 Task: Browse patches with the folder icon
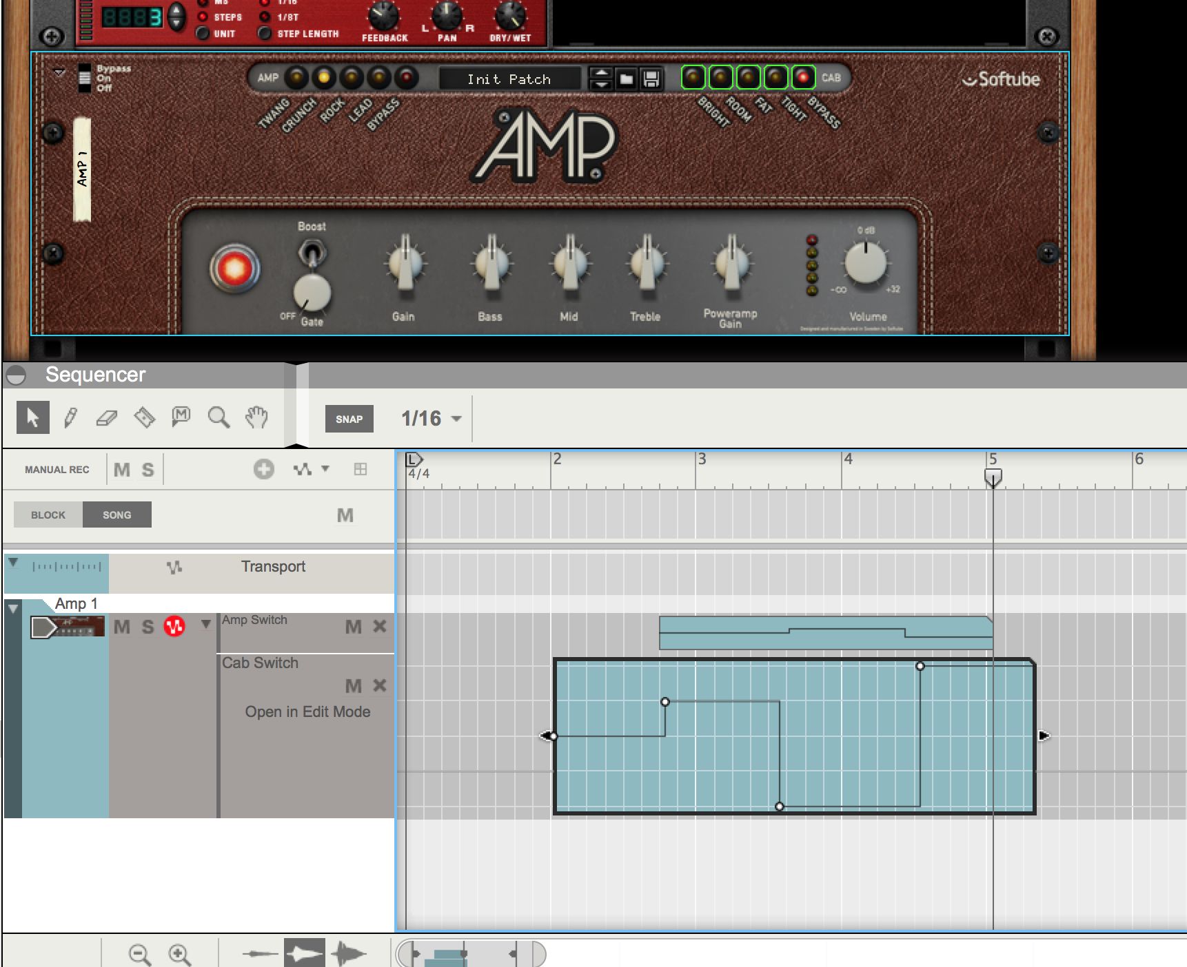click(626, 79)
